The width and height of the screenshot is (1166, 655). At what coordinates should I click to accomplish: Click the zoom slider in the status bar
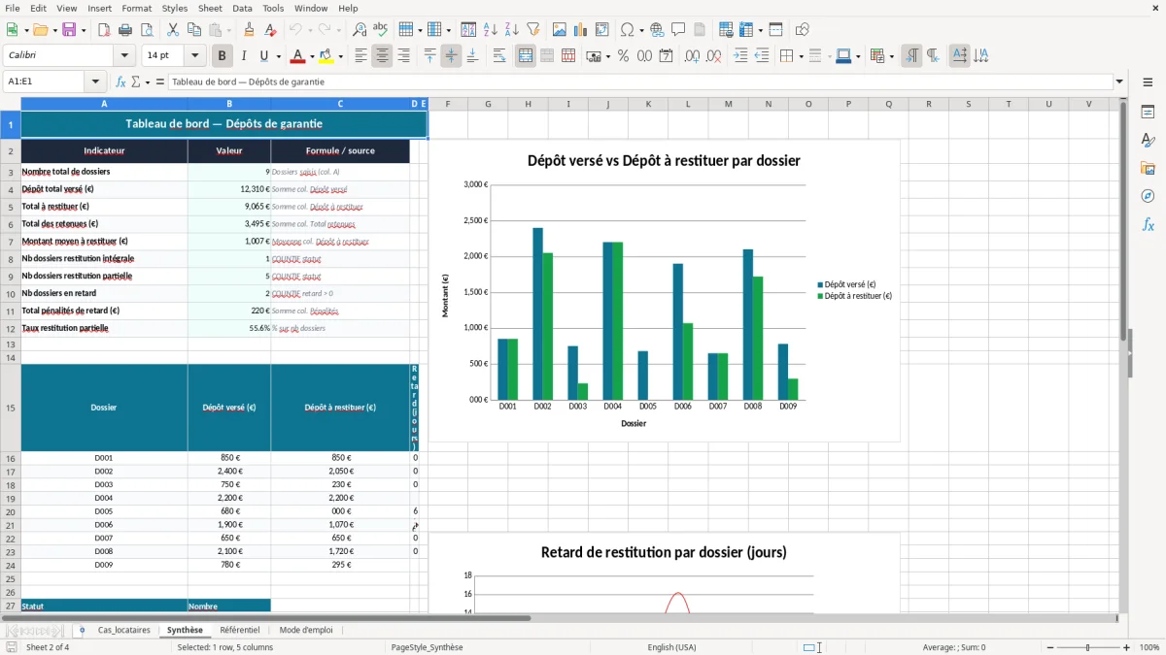point(1086,647)
